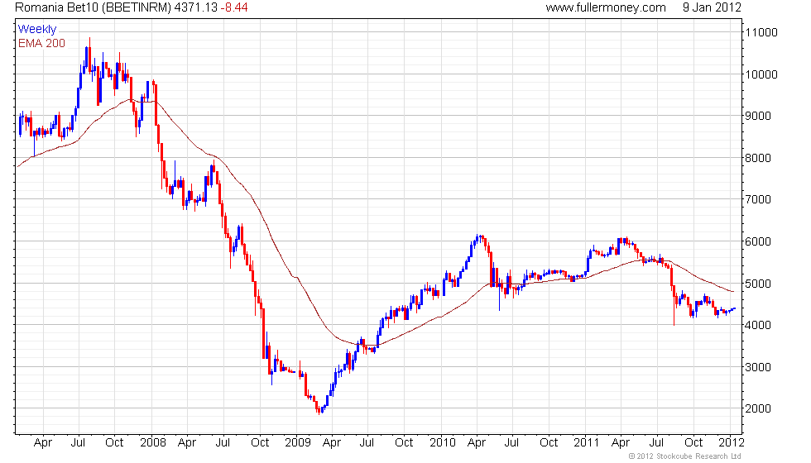Click the 2009 x-axis label
The height and width of the screenshot is (463, 811).
pos(298,443)
